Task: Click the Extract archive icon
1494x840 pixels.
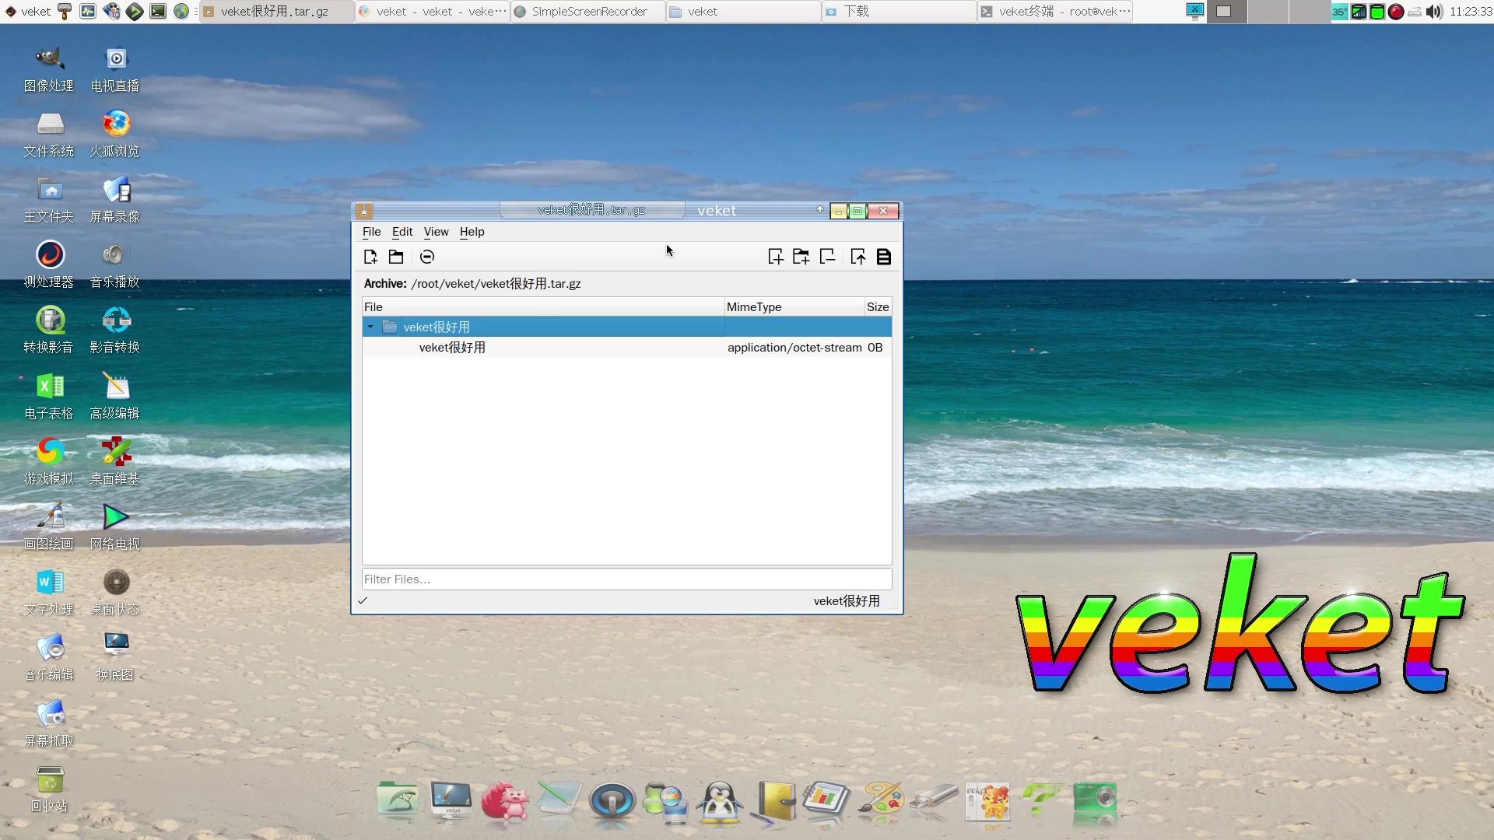Action: 858,257
